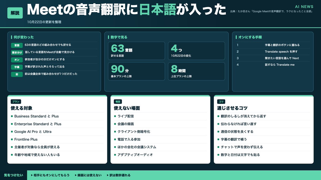Click the 通じさせるコツ card title
The width and height of the screenshot is (321, 180).
click(232, 108)
